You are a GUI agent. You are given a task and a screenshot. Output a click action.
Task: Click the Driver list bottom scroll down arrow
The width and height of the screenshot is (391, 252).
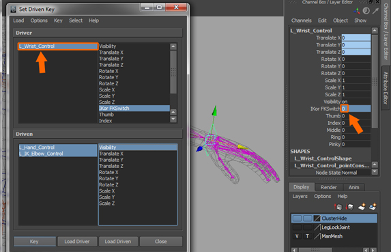click(x=173, y=120)
